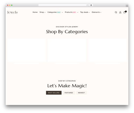Click the yellow minimize window button
The width and height of the screenshot is (134, 113).
[x=10, y=5]
